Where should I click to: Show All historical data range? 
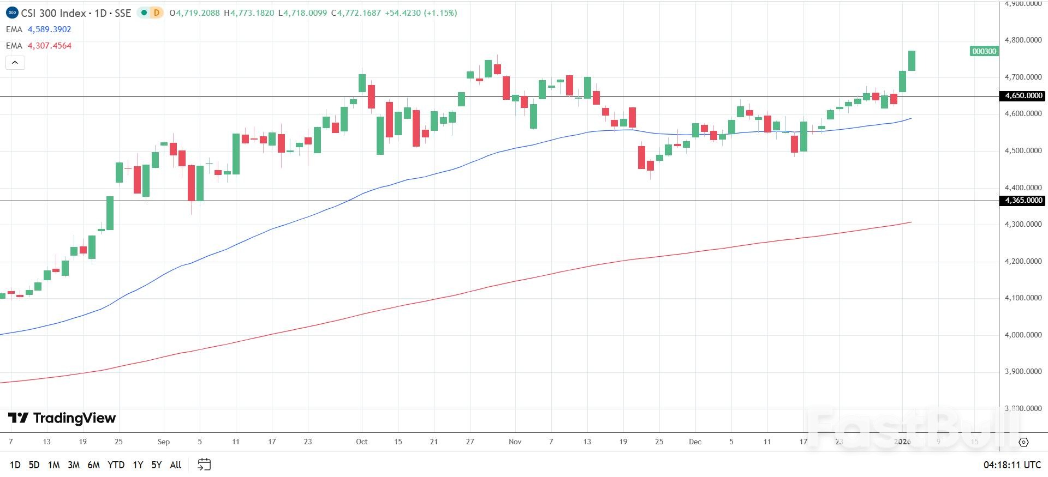[x=175, y=465]
